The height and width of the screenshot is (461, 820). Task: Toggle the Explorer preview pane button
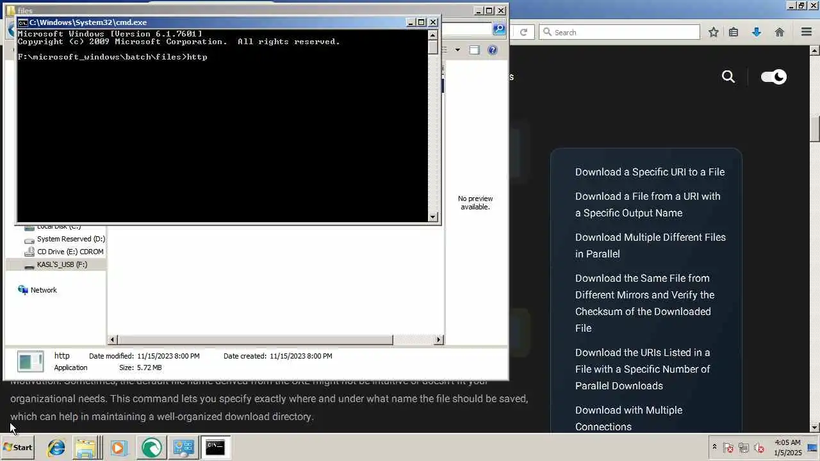[475, 50]
